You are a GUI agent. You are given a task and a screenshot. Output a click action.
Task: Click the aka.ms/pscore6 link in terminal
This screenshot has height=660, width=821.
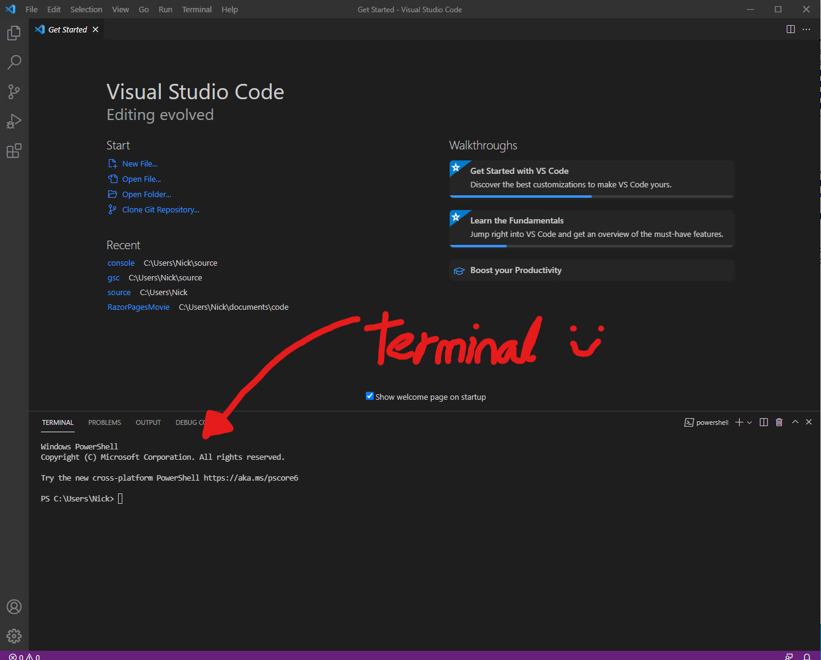pos(251,478)
